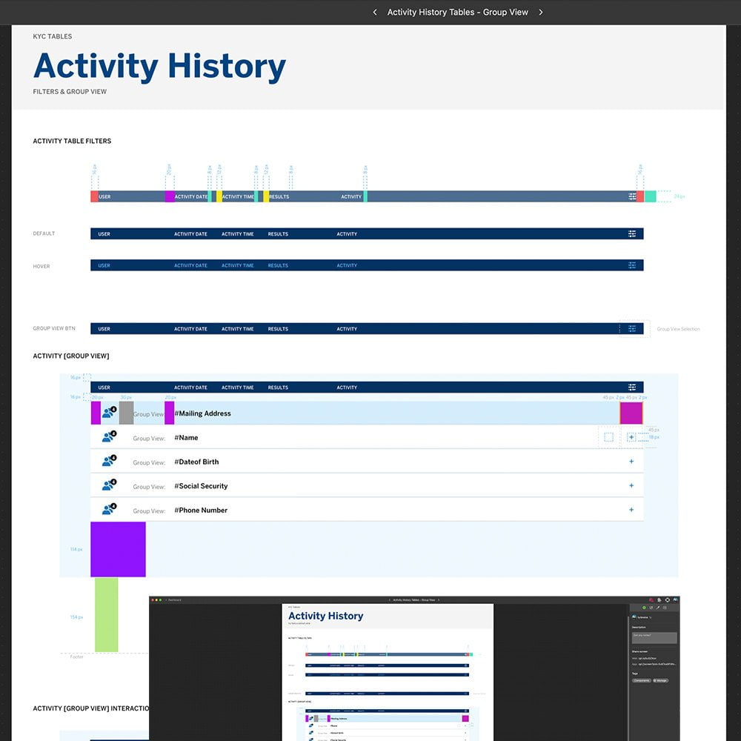
Task: Expand the #Name group row with plus
Action: 631,437
